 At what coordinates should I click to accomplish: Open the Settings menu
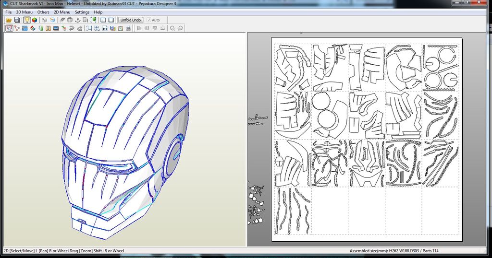coord(82,12)
